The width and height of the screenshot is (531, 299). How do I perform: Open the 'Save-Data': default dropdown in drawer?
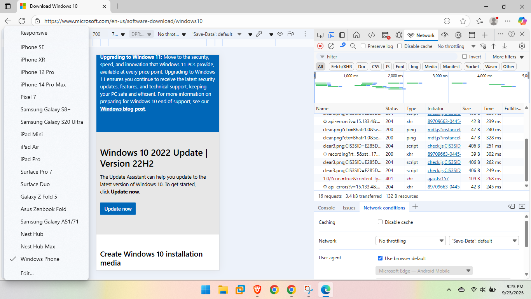click(x=484, y=241)
